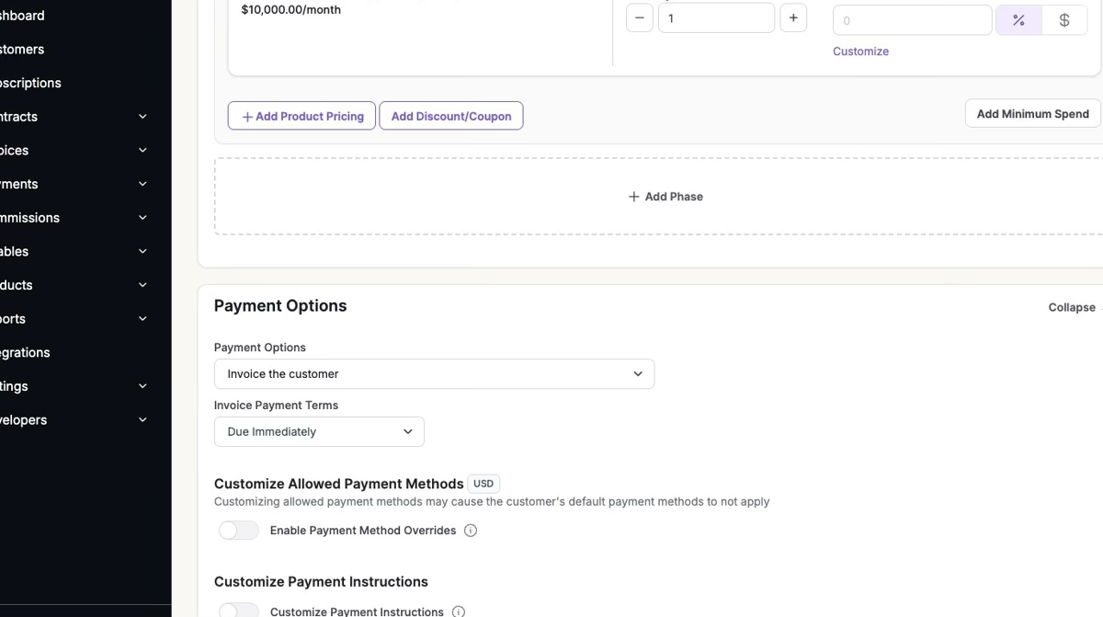This screenshot has width=1103, height=617.
Task: Turn on Customize Payment Instructions toggle
Action: pos(239,611)
